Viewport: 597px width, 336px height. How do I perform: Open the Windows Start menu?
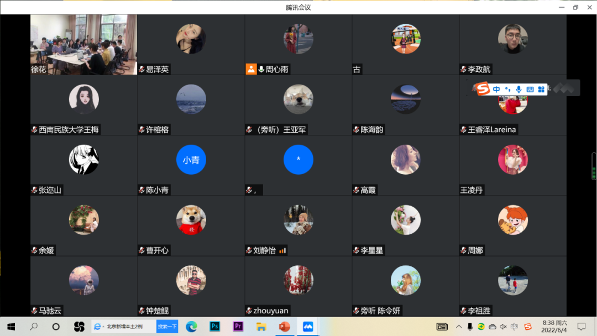tap(11, 327)
